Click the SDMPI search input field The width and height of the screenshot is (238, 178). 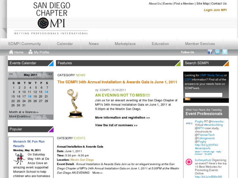(204, 95)
